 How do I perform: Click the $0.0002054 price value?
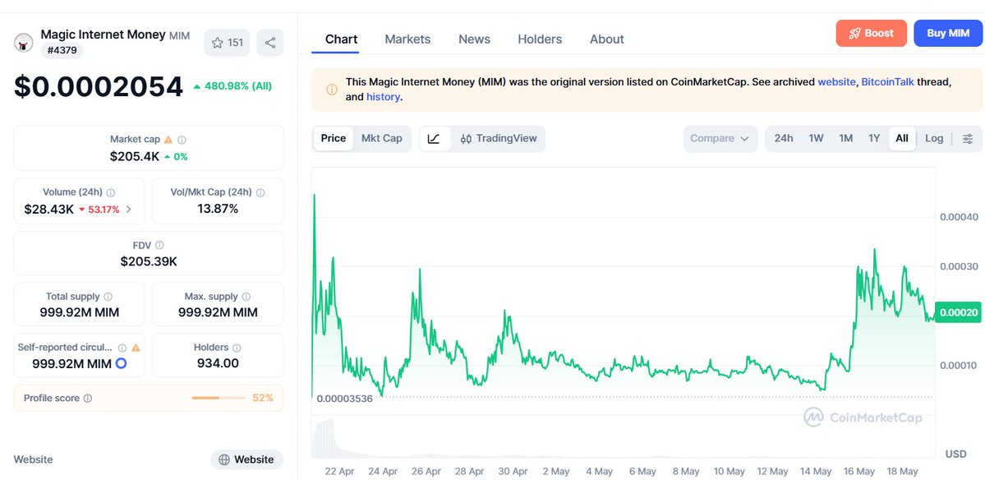(99, 86)
